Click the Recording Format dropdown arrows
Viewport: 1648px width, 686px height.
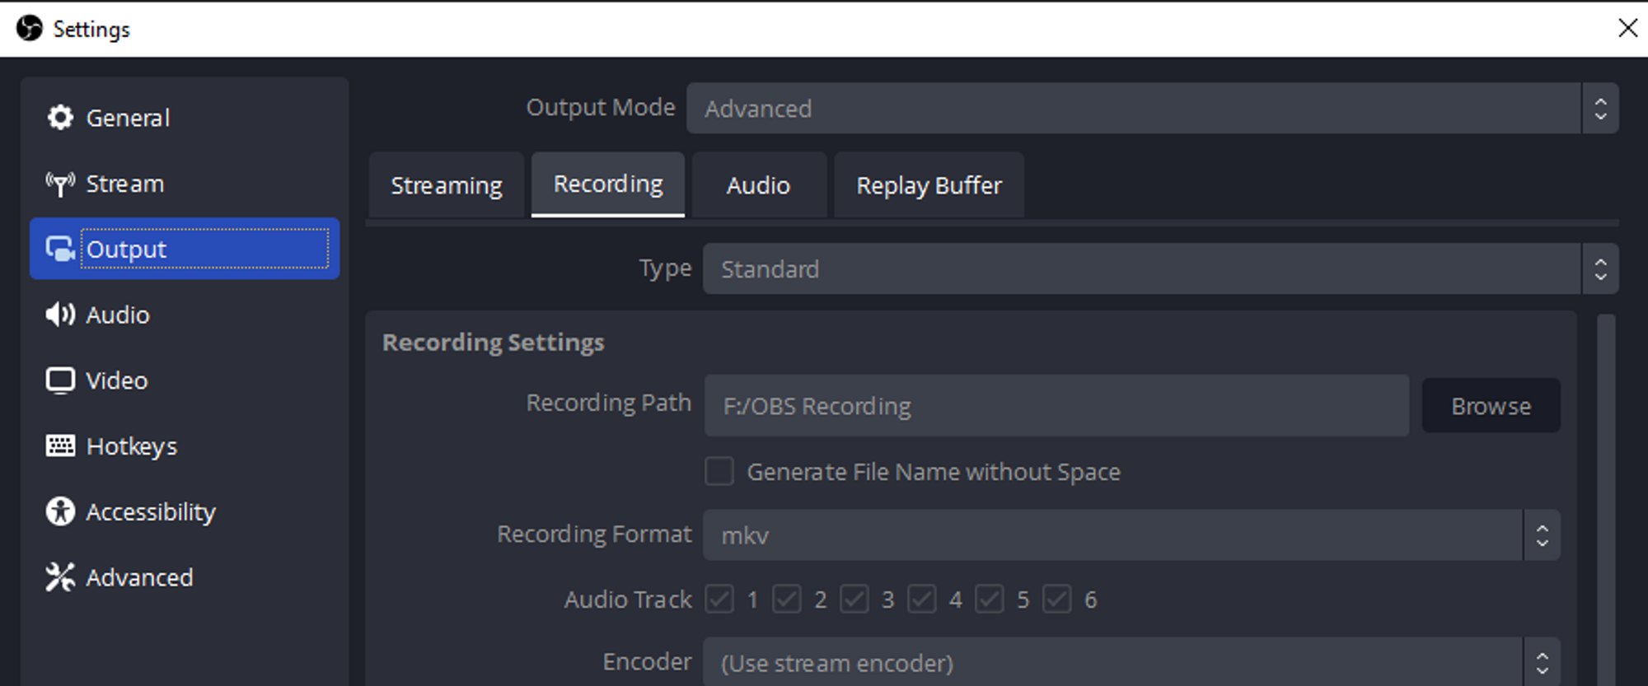pyautogui.click(x=1542, y=535)
